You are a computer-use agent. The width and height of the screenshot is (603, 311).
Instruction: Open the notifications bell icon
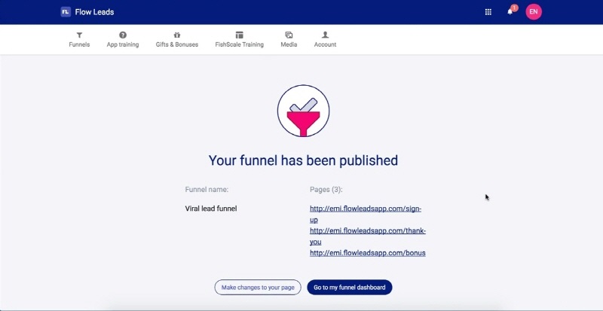coord(510,11)
